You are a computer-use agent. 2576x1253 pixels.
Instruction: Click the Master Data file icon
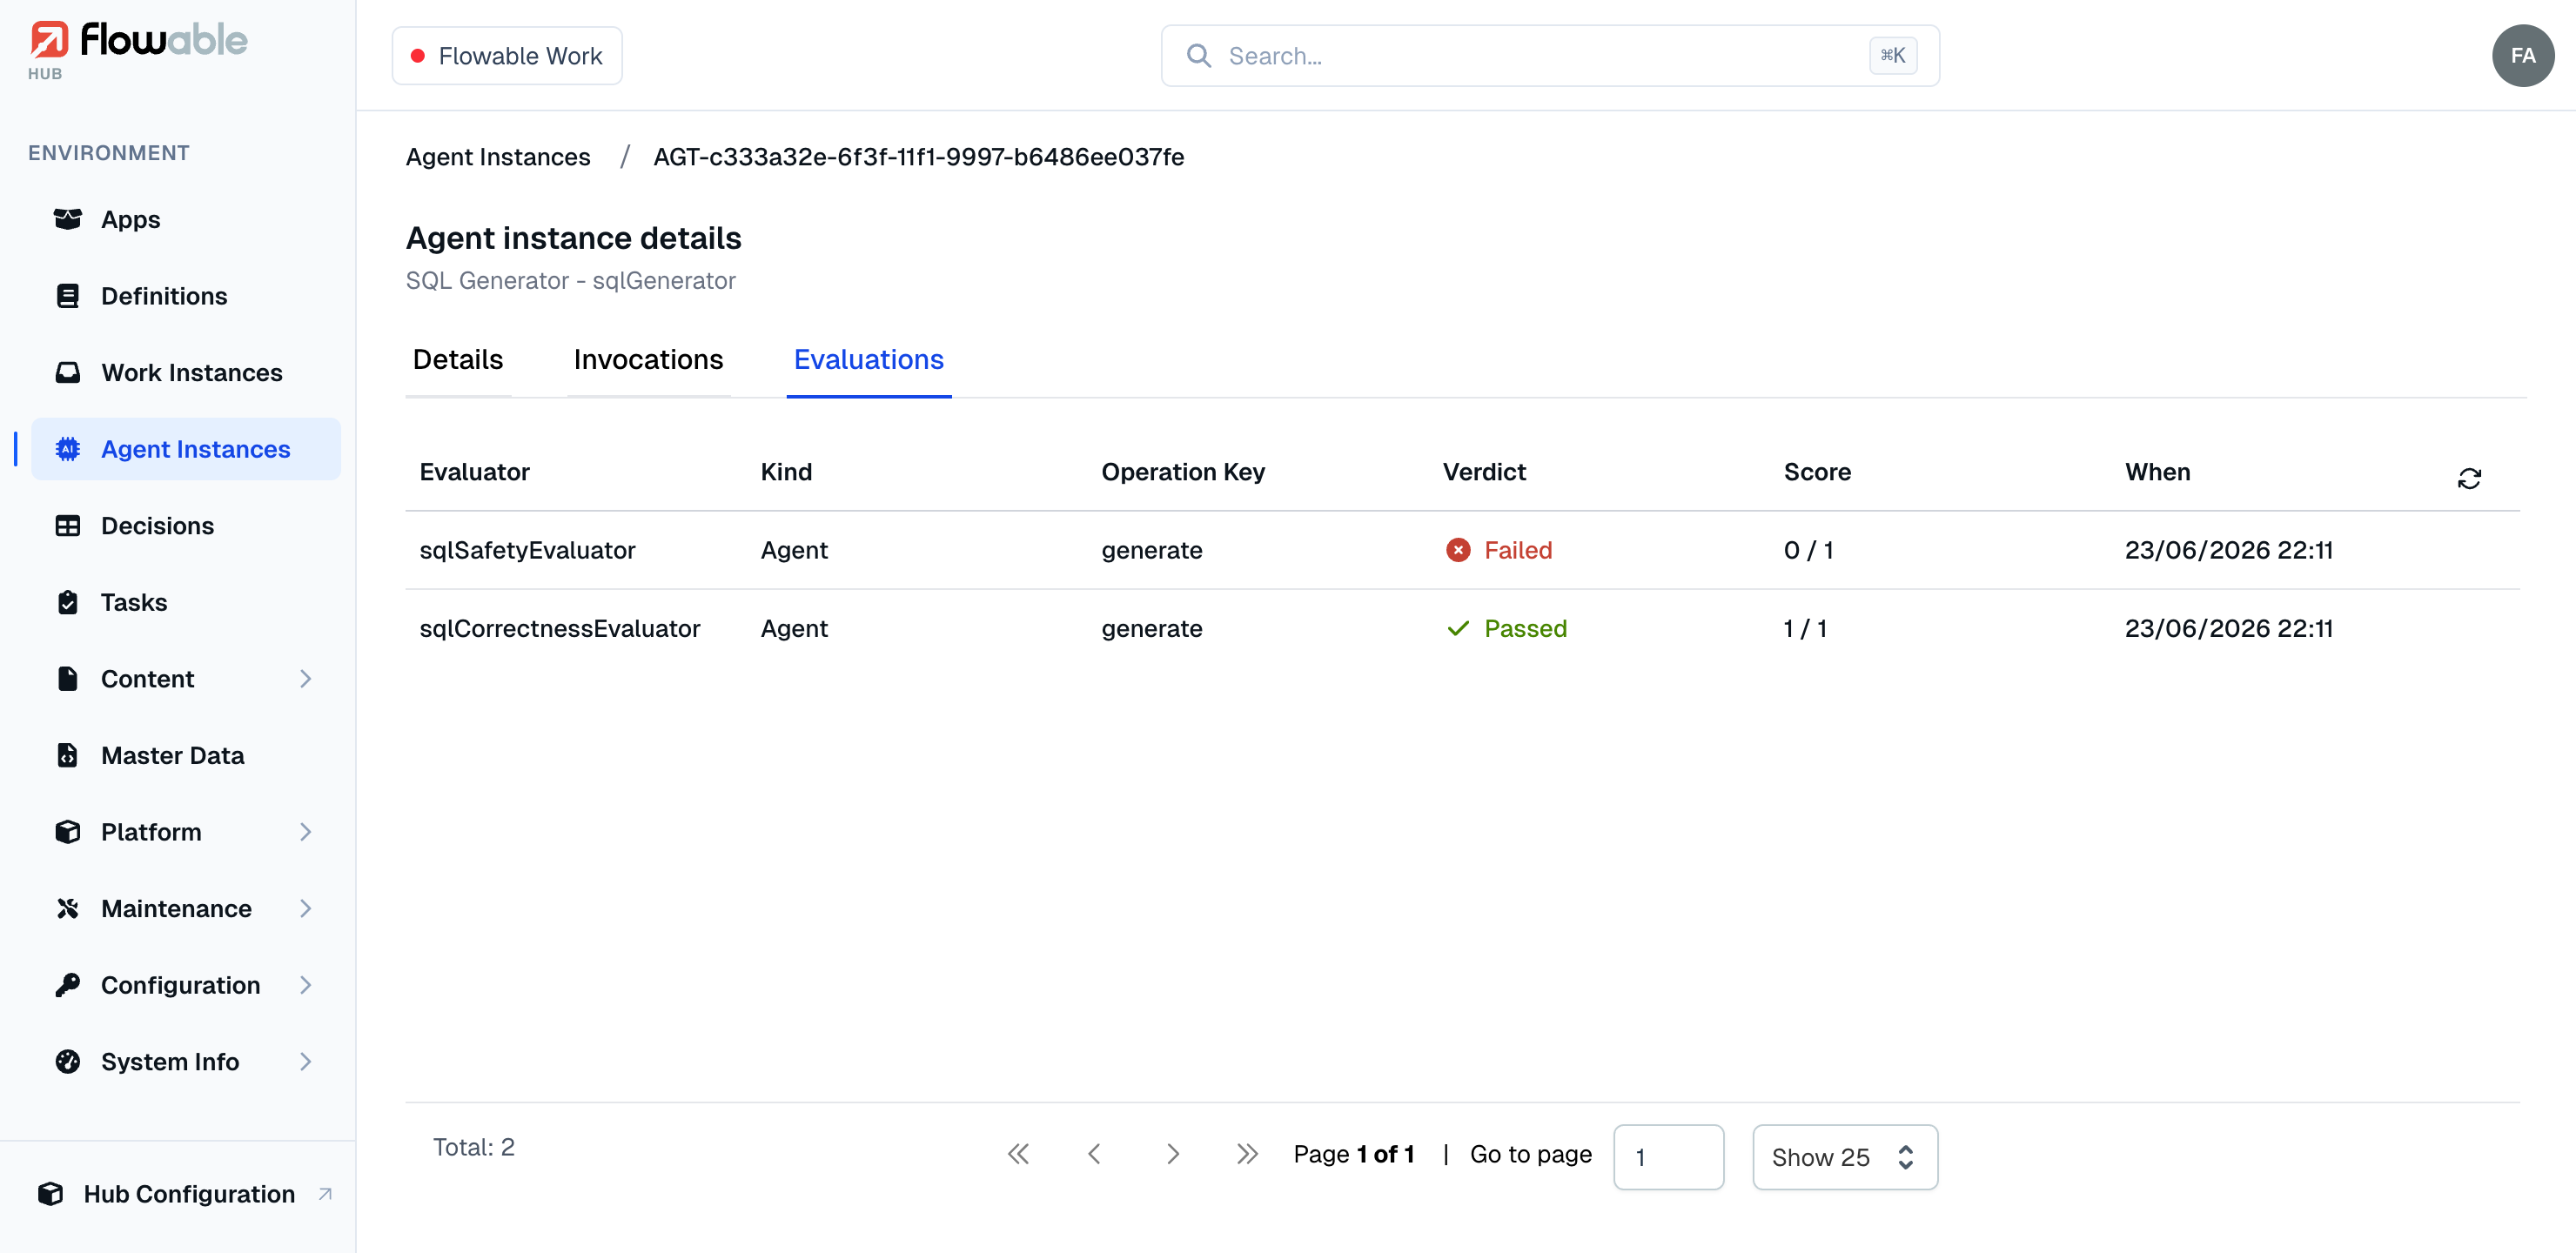click(68, 755)
